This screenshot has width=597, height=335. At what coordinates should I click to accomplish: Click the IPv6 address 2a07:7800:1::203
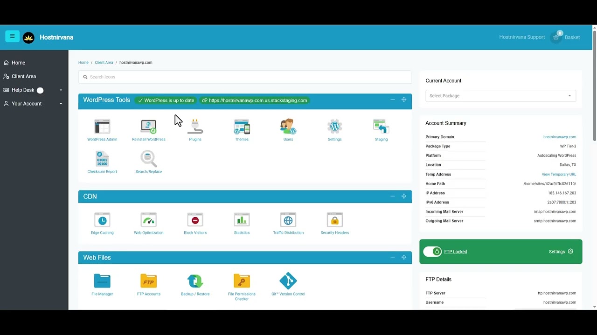(x=562, y=202)
